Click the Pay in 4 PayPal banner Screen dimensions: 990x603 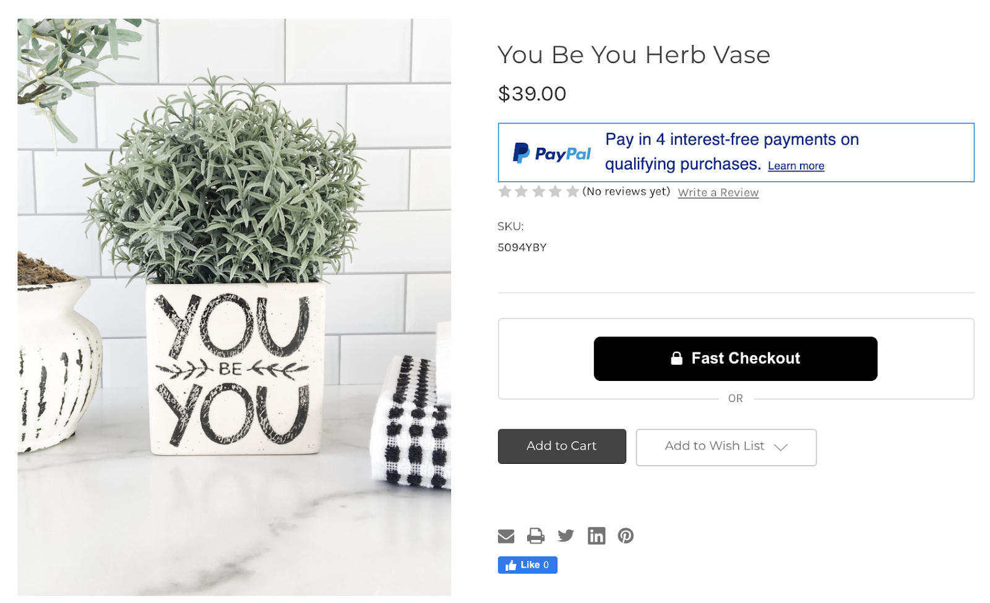736,153
